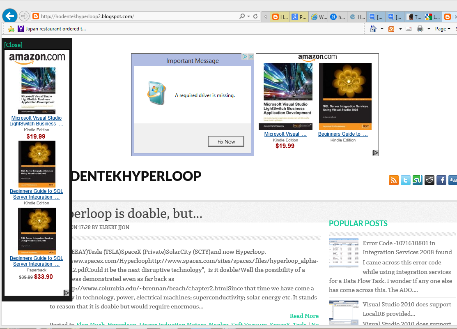Click AdChoices icon on Amazon banner ad
The height and width of the screenshot is (329, 457).
click(375, 153)
